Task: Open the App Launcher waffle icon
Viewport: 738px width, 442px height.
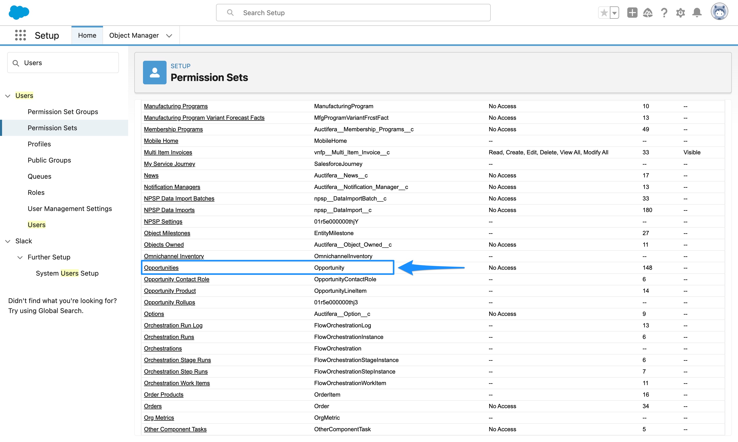Action: click(20, 35)
